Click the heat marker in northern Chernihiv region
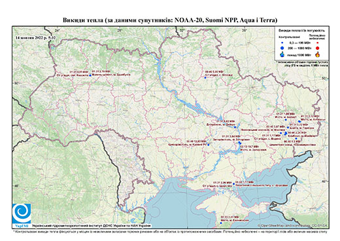Viewport: 340px width, 241px height. [x=205, y=77]
